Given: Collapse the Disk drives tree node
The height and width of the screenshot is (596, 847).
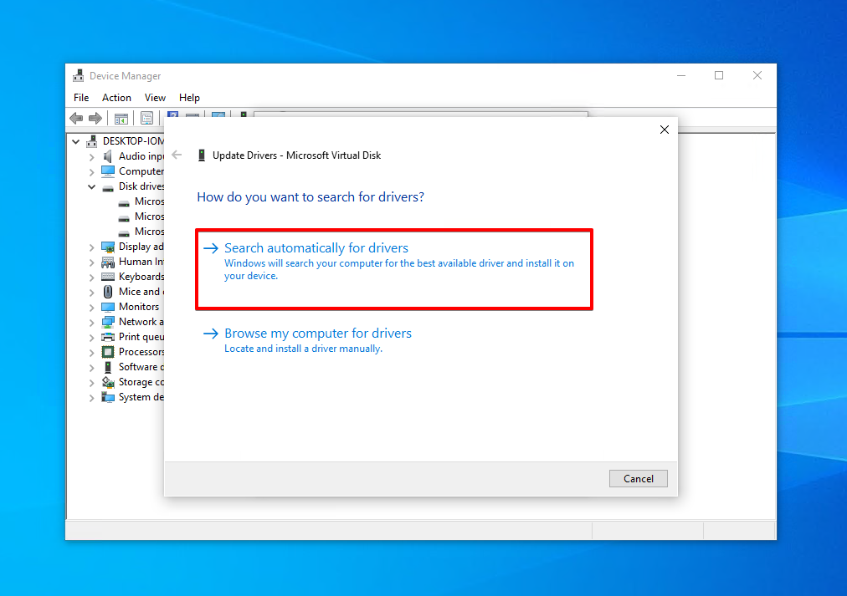Looking at the screenshot, I should [x=92, y=186].
